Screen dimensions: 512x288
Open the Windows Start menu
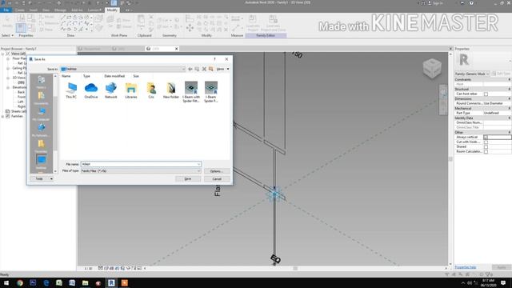tap(6, 282)
